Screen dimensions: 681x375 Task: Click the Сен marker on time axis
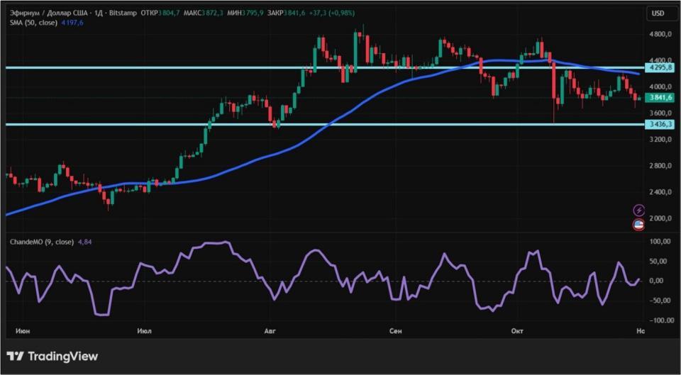click(395, 331)
